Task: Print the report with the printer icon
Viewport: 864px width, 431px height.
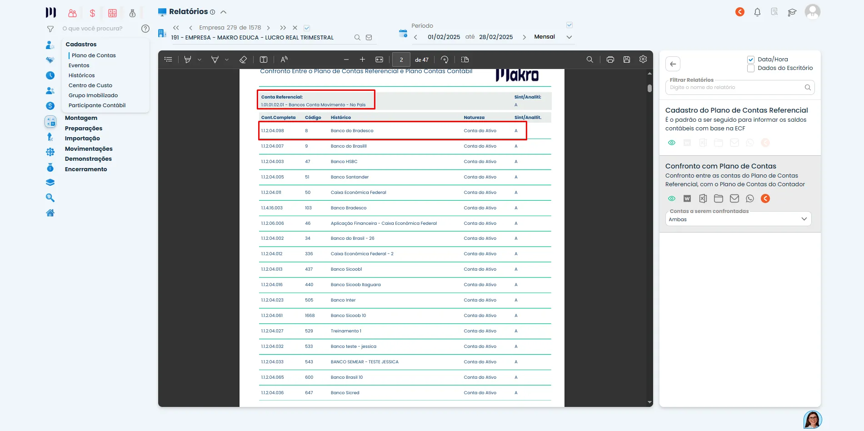Action: tap(610, 59)
